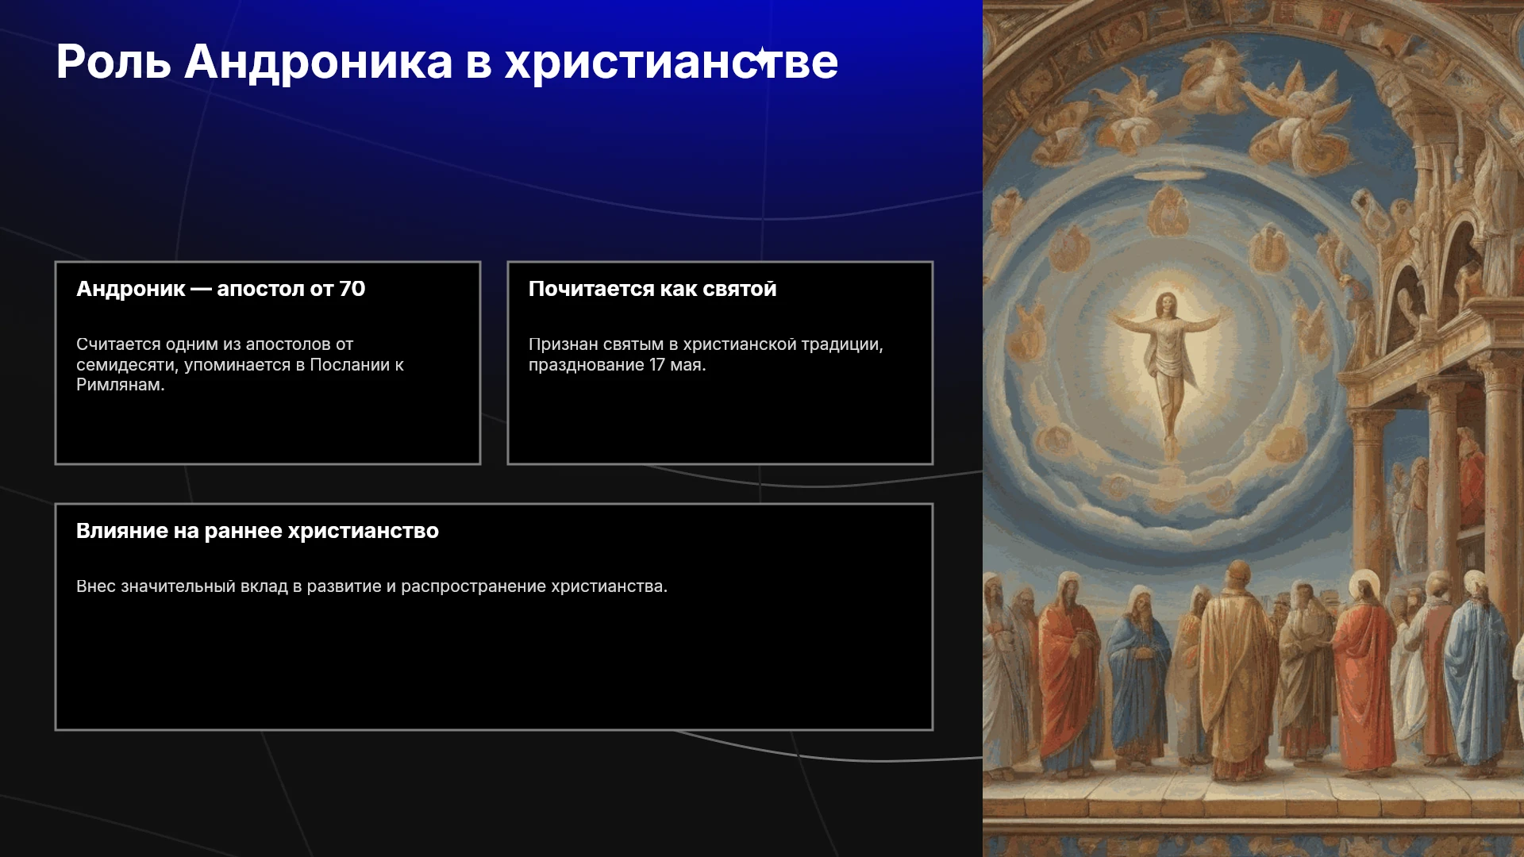The height and width of the screenshot is (857, 1524).
Task: Select the slide title "Роль Андроника в христианстве"
Action: tap(447, 62)
